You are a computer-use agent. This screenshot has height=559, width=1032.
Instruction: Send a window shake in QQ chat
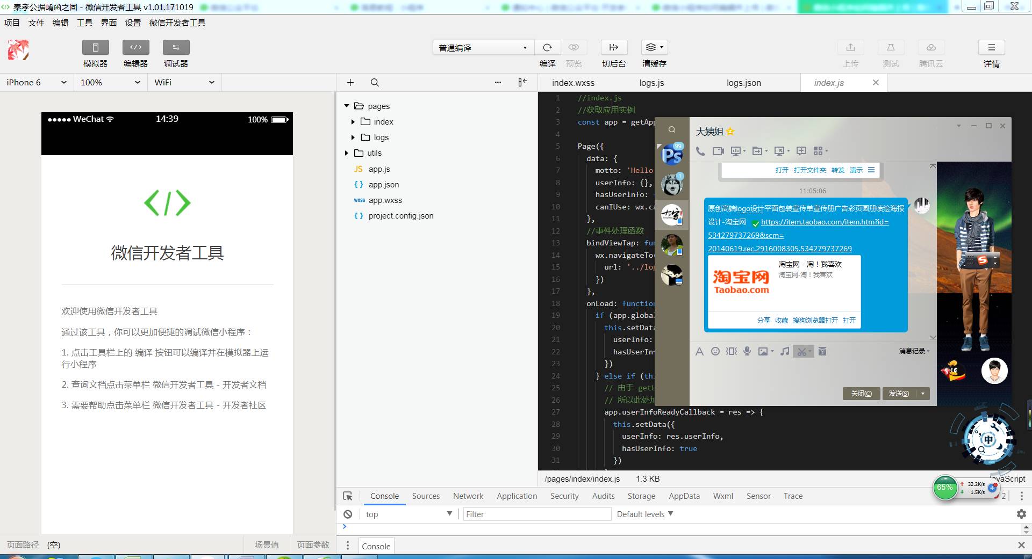coord(731,351)
